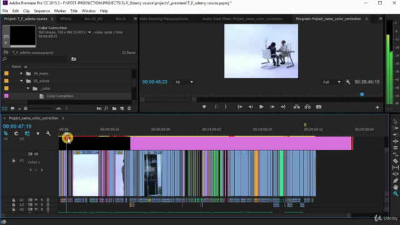This screenshot has width=400, height=225.
Task: Step back one frame
Action: tap(251, 107)
